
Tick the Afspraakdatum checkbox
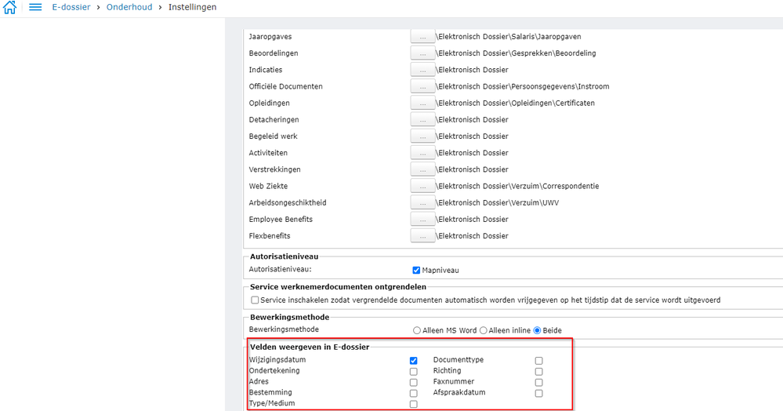click(538, 394)
